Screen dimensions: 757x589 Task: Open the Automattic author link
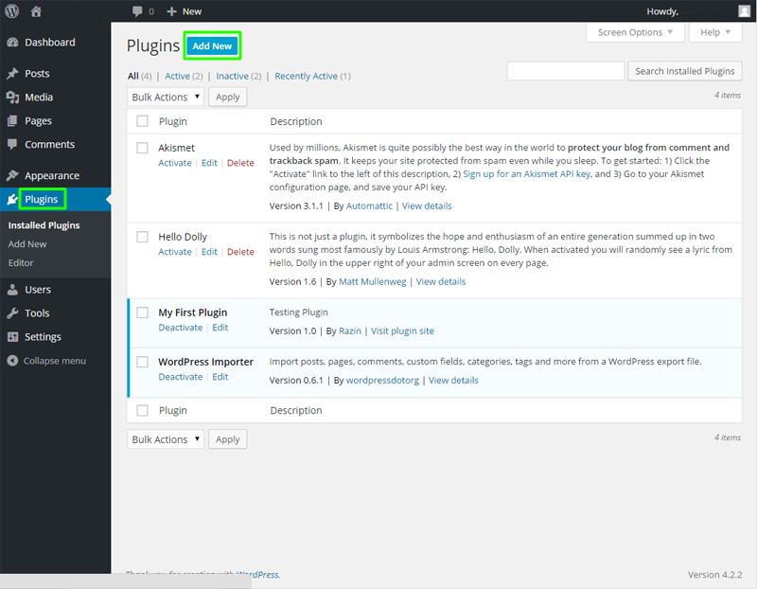coord(369,205)
